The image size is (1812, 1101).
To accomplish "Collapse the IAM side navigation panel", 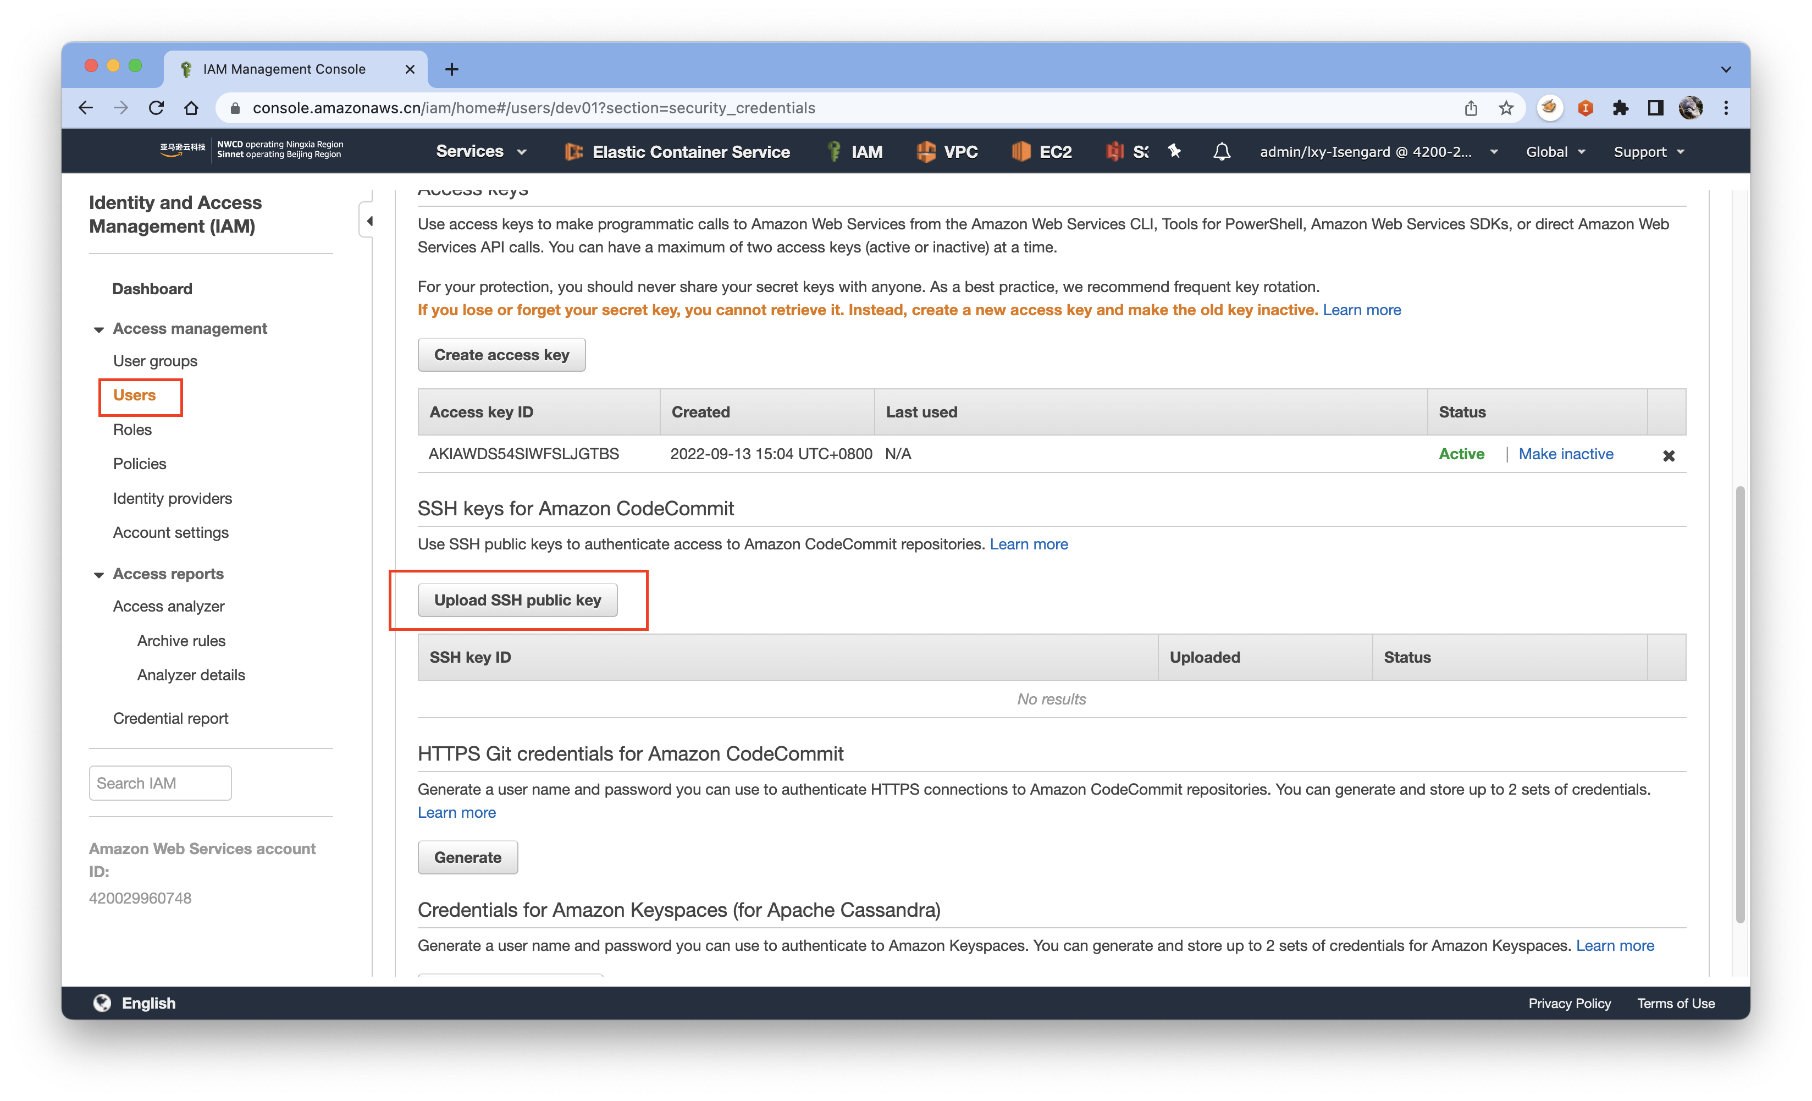I will [368, 221].
